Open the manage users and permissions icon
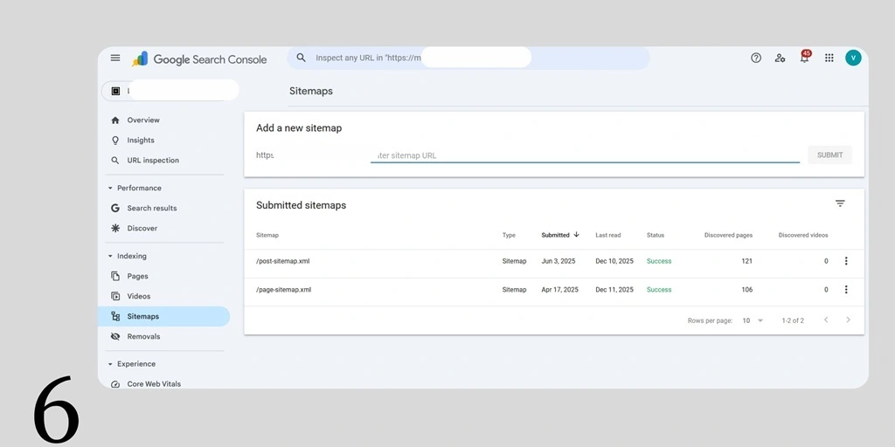The height and width of the screenshot is (447, 895). point(780,58)
